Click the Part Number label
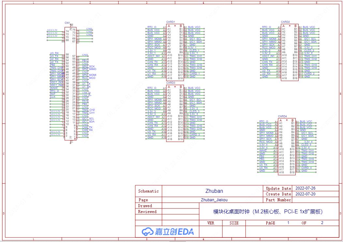 click(278, 200)
